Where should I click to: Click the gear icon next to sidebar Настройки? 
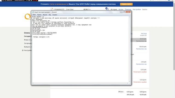pos(23,50)
